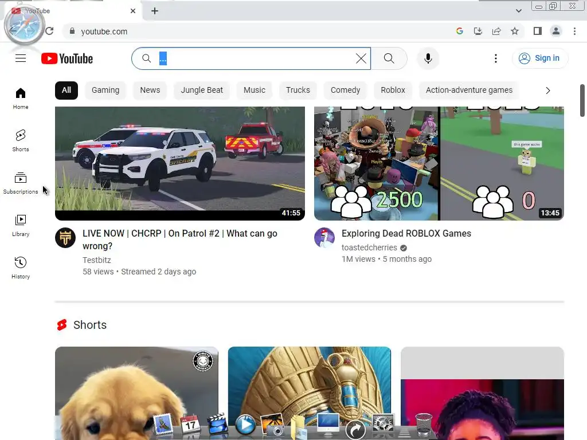Open iMovie clapperboard in dock

(x=217, y=425)
